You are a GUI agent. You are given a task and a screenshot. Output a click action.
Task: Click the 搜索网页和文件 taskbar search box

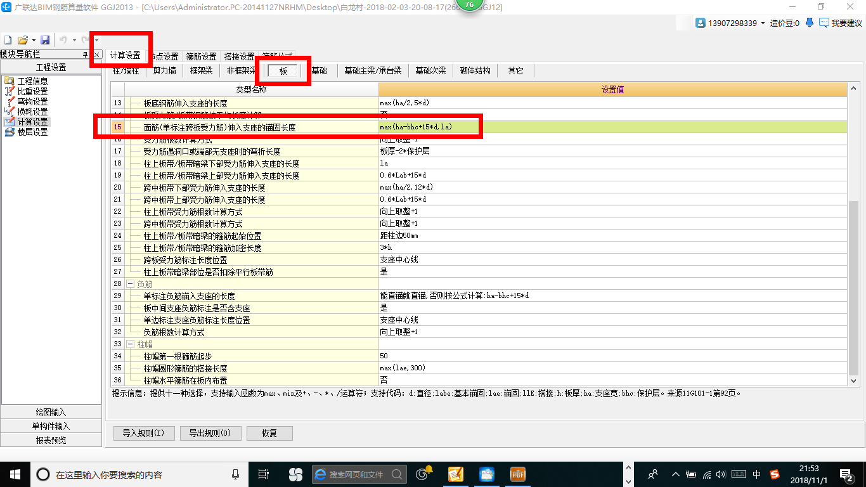(358, 474)
